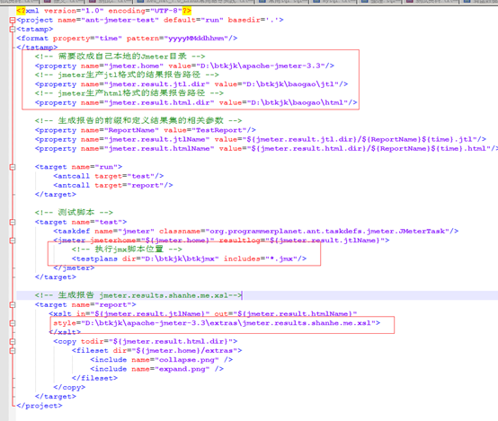Click the jmeter.home path D:\btkjk\apache-jmeter-3.3
Image resolution: width=498 pixels, height=421 pixels.
261,66
